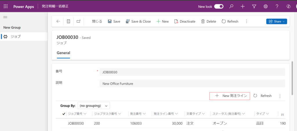Collapse the site map hamburger menu
The image size is (297, 131).
pos(5,17)
